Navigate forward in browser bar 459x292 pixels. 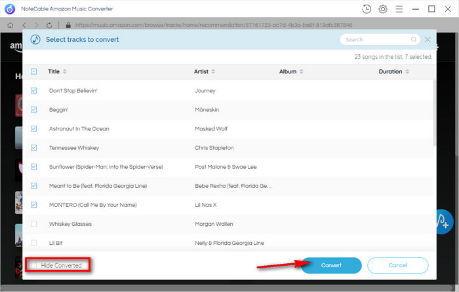point(36,26)
